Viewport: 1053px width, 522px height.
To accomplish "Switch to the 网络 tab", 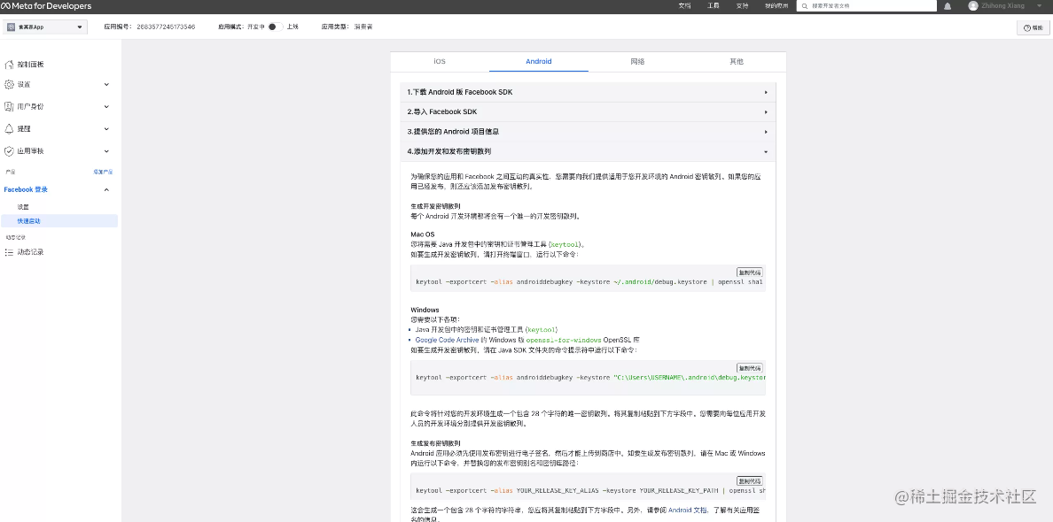I will pyautogui.click(x=637, y=61).
